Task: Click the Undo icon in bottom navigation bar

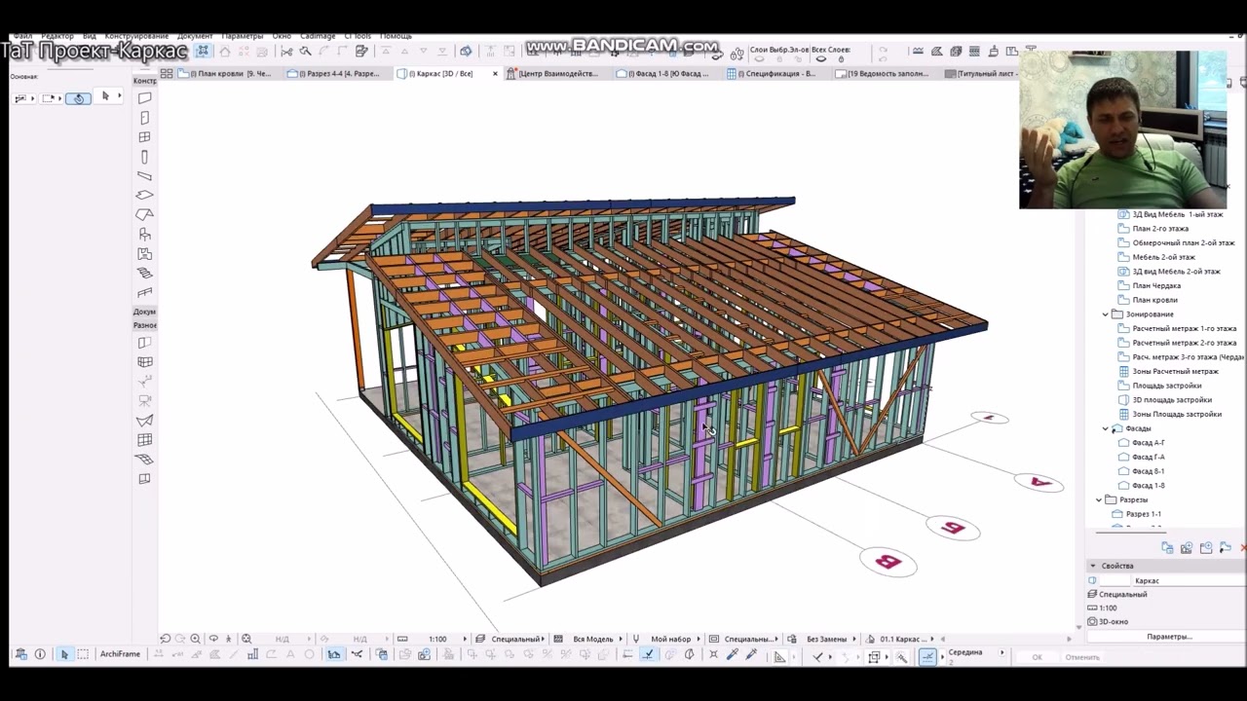Action: tap(165, 639)
